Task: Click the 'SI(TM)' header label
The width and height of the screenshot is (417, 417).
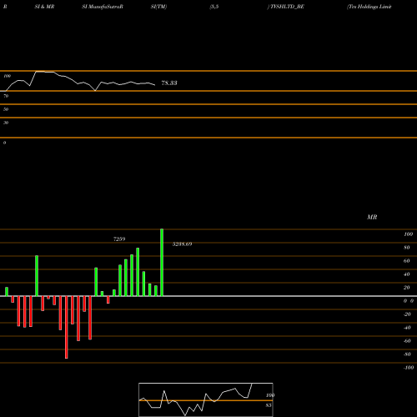Action: [158, 7]
